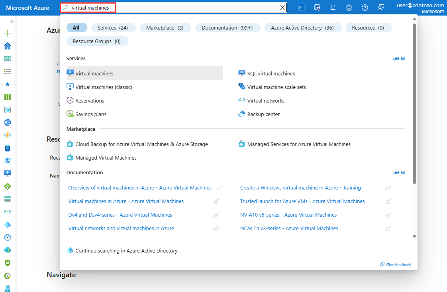Show all Services results

point(398,58)
